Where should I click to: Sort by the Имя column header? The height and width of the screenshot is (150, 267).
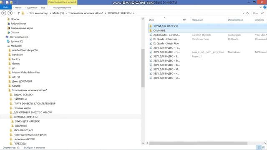[x=151, y=20]
